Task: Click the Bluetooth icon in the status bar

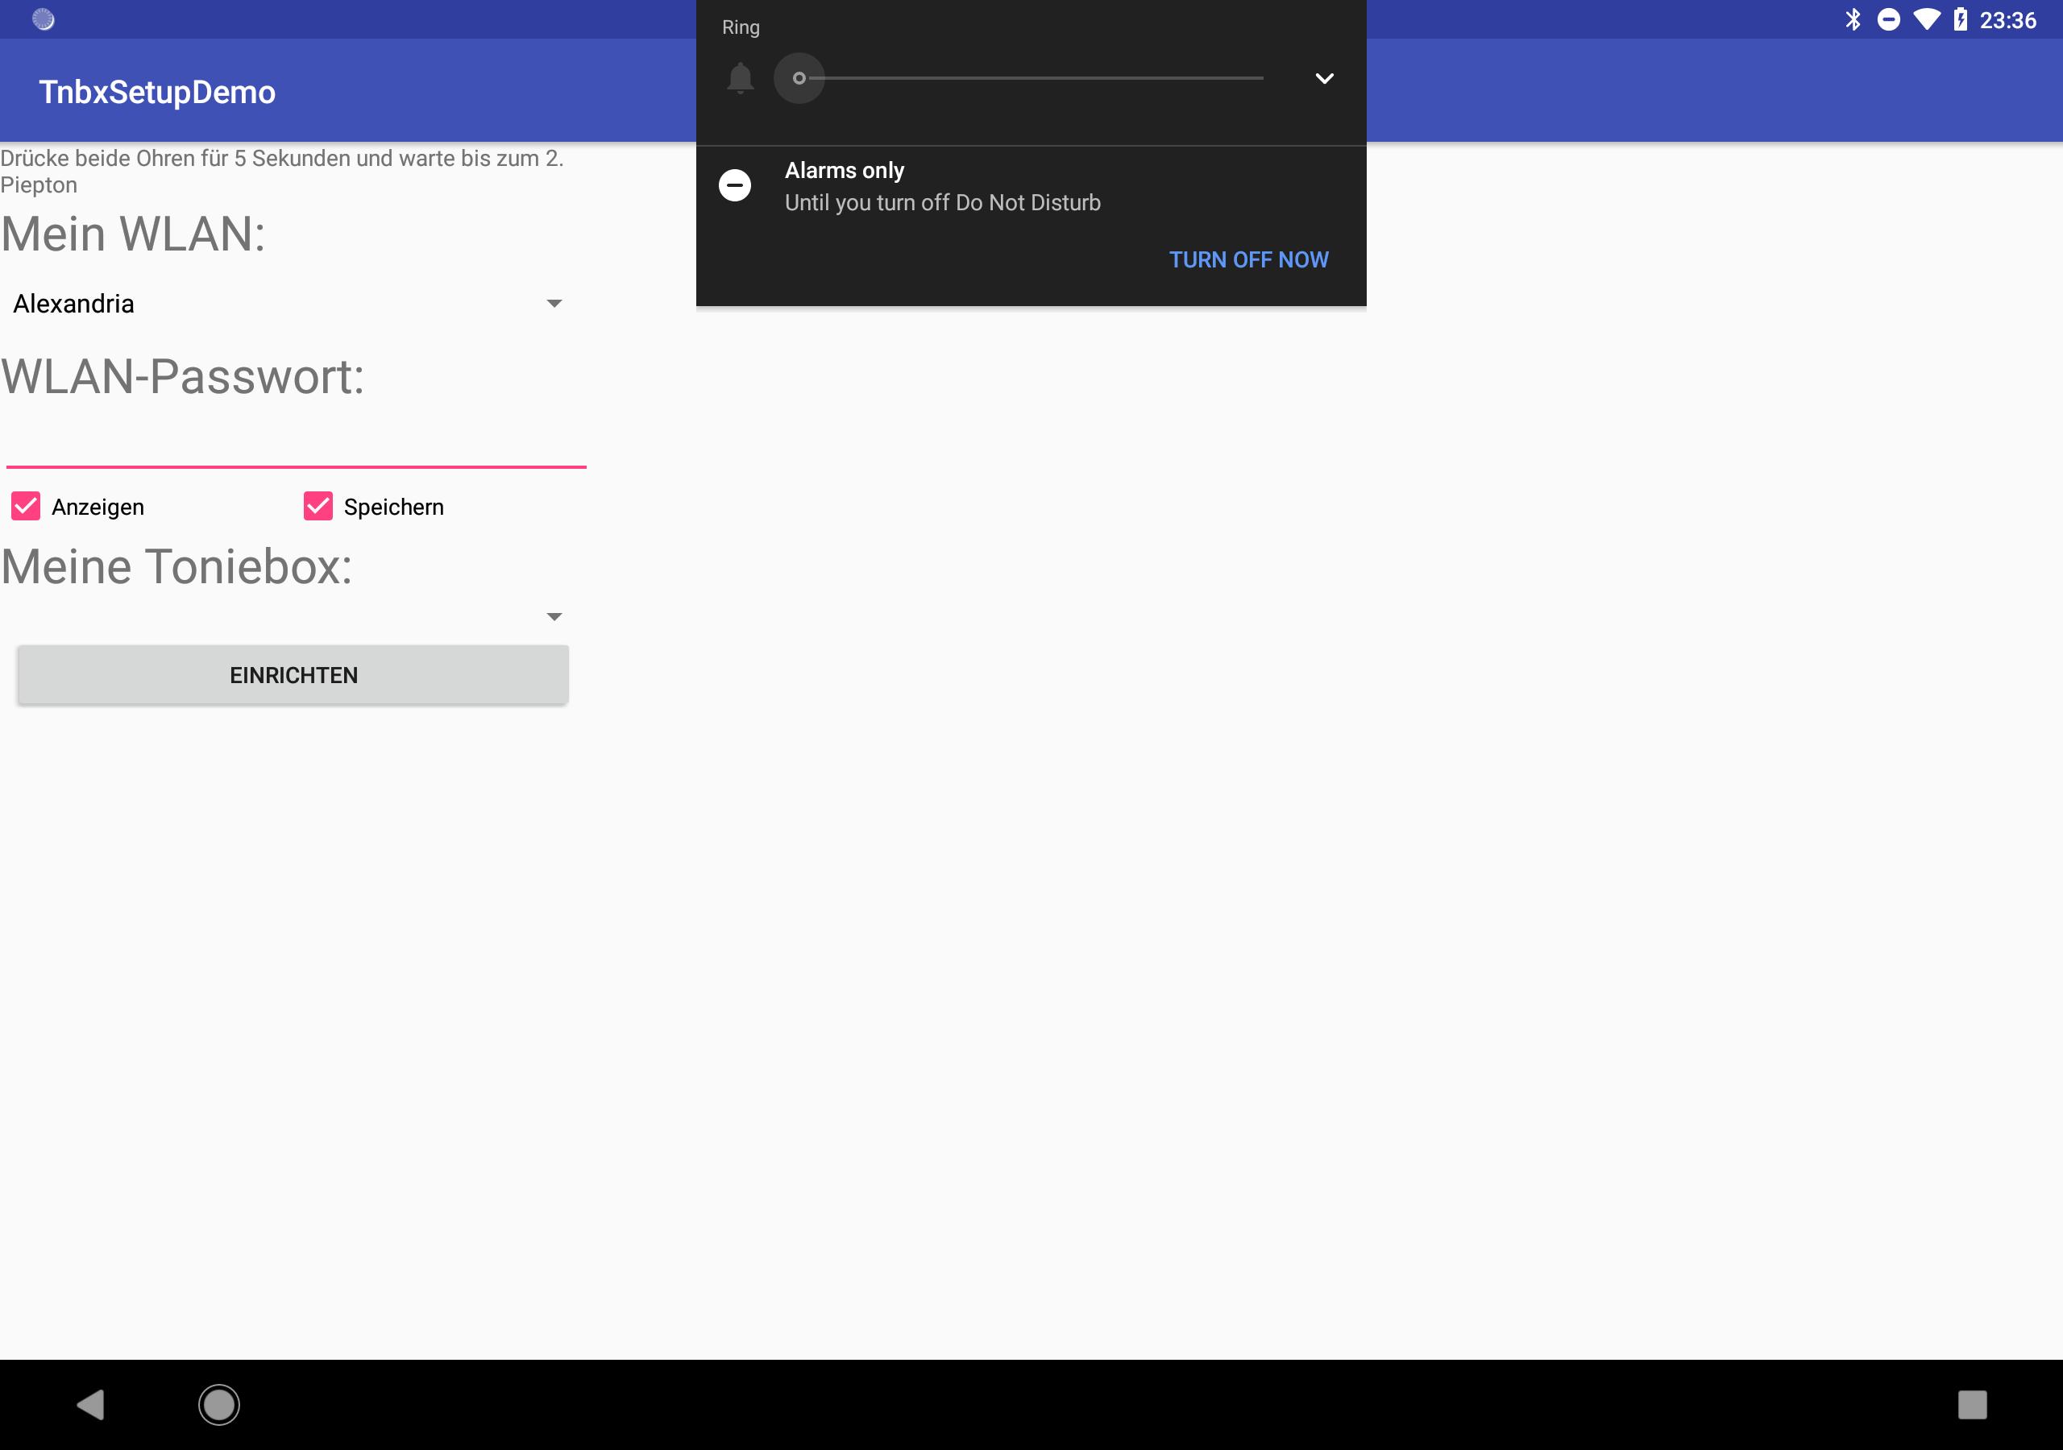Action: pos(1853,19)
